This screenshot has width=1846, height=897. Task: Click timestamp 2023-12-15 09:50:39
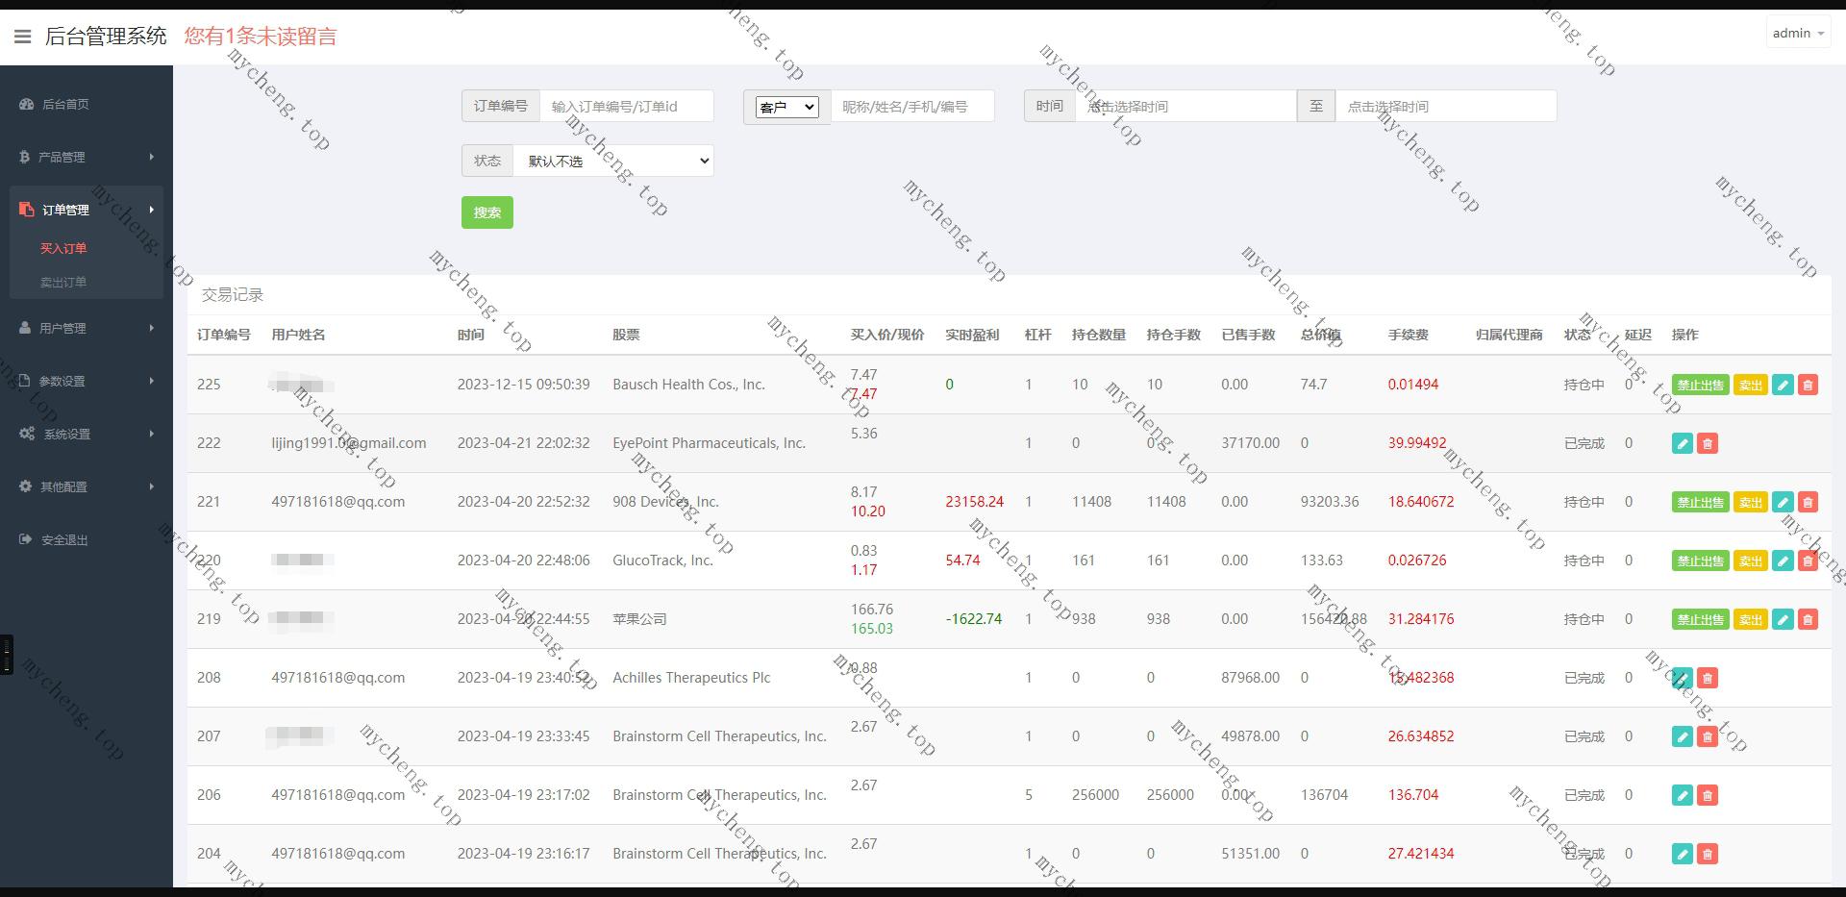(523, 385)
